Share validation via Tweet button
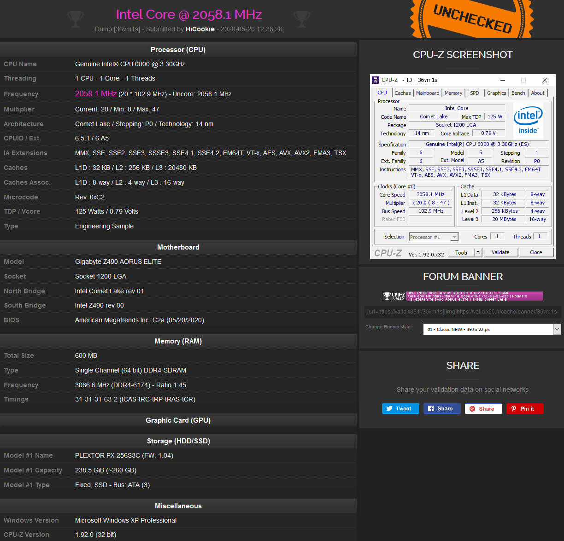Screen dimensions: 564x541 point(400,408)
